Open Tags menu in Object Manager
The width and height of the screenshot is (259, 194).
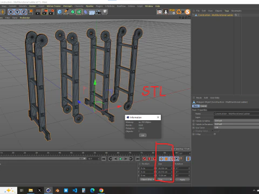pyautogui.click(x=227, y=11)
